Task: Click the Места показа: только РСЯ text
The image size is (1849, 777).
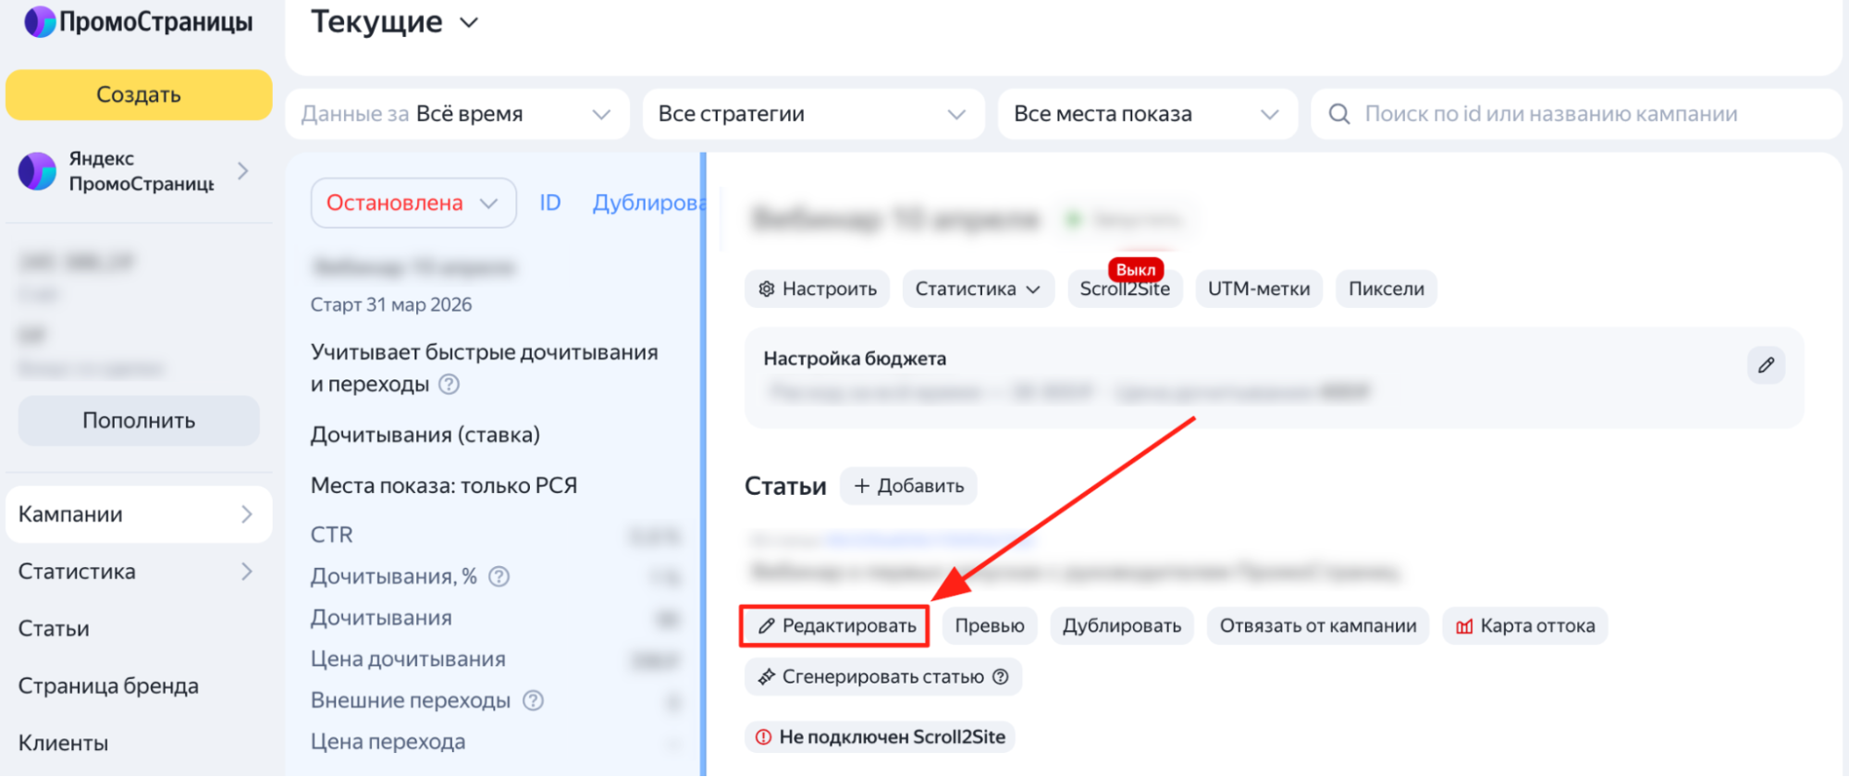Action: (x=444, y=486)
